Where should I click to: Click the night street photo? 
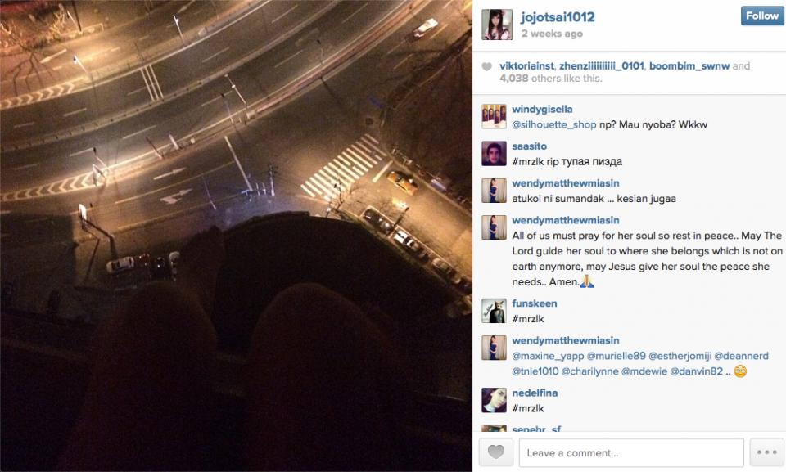pyautogui.click(x=236, y=236)
